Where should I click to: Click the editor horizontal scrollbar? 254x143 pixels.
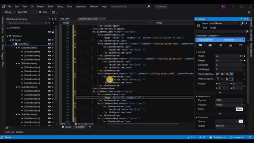[144, 124]
